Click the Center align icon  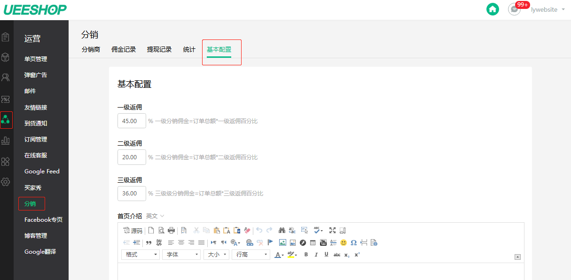pos(181,243)
